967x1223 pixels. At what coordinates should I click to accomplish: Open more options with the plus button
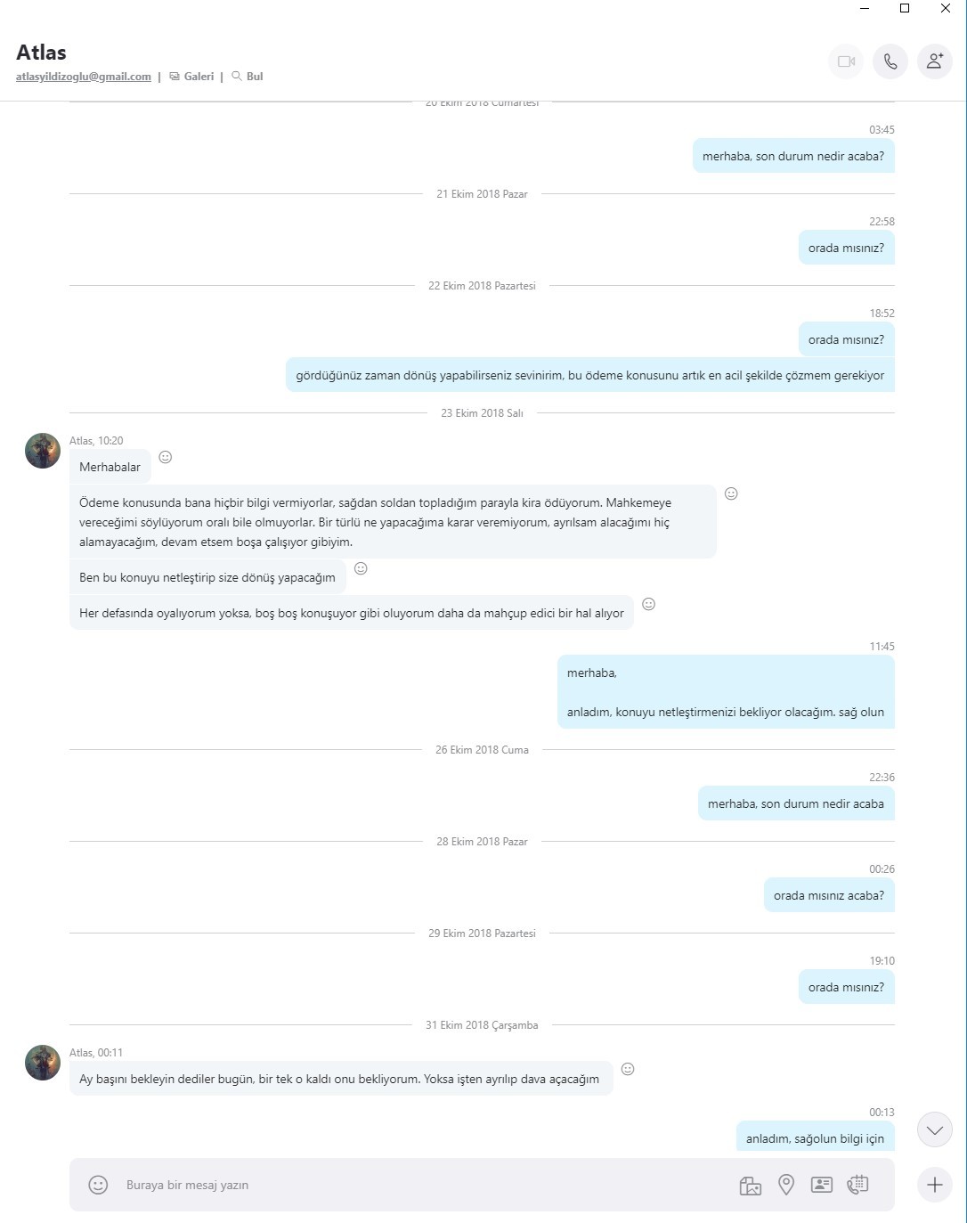[935, 1185]
